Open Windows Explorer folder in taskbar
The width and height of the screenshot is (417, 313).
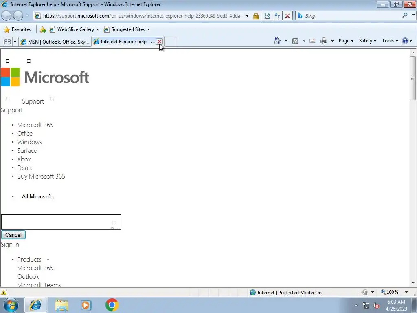[61, 305]
